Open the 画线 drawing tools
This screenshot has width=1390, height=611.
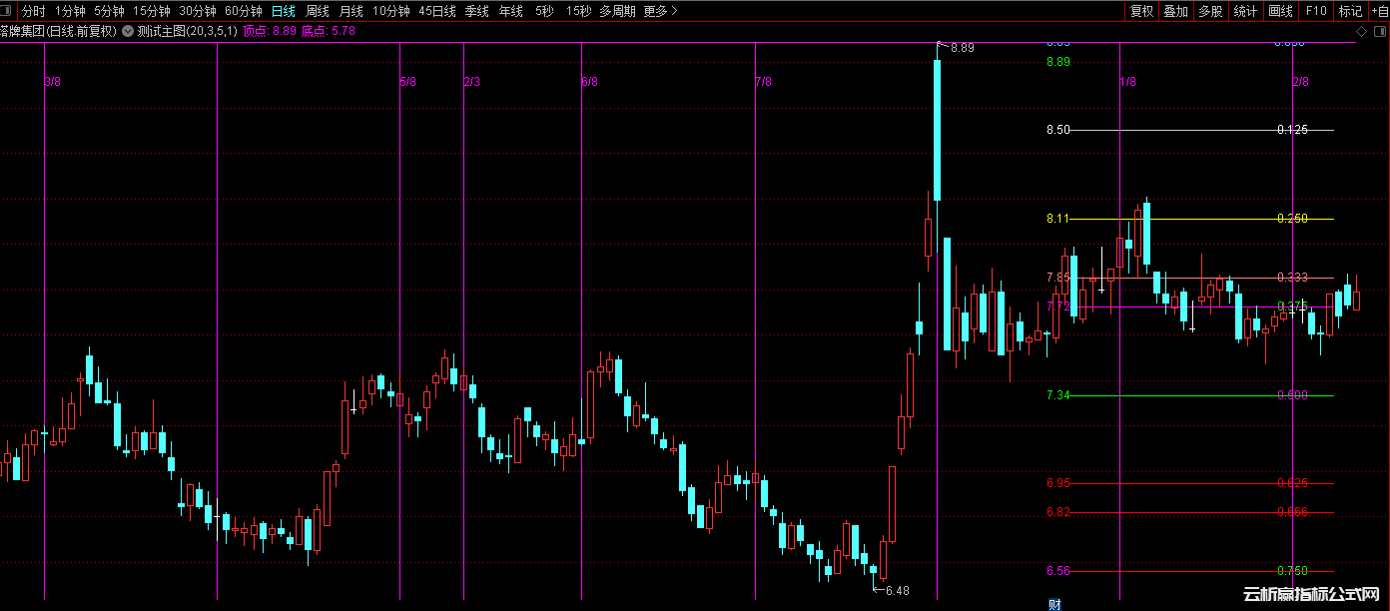(1280, 11)
